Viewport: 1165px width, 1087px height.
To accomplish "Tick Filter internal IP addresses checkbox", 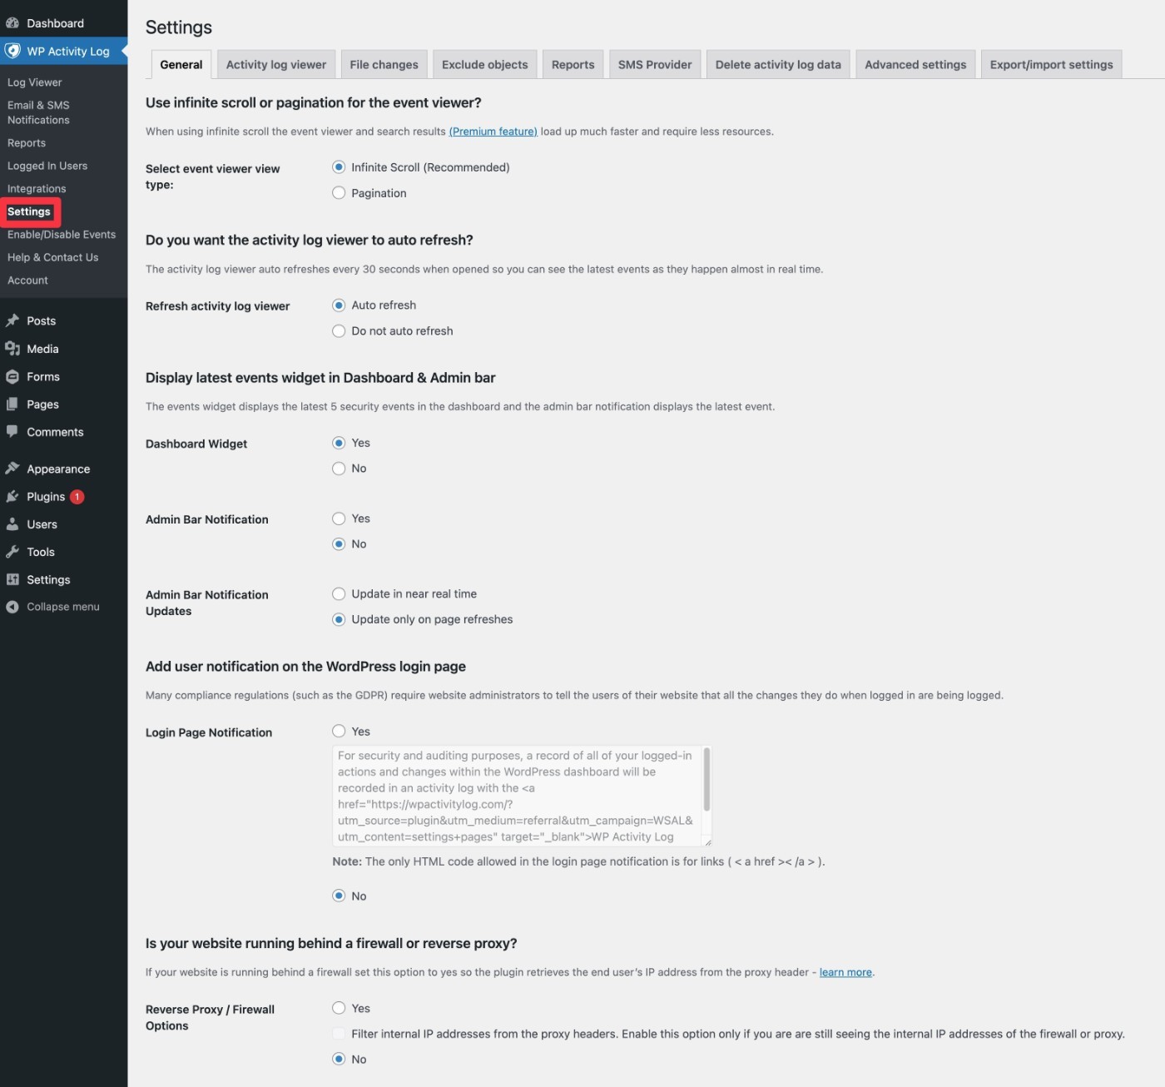I will pos(339,1034).
